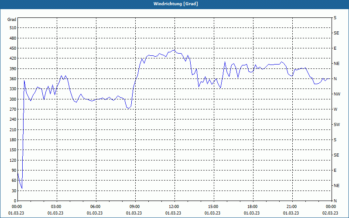
Task: Click the 270 y-axis label
Action: click(x=13, y=109)
